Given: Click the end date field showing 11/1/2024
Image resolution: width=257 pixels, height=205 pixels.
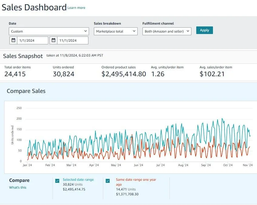Looking at the screenshot, I should coord(72,40).
